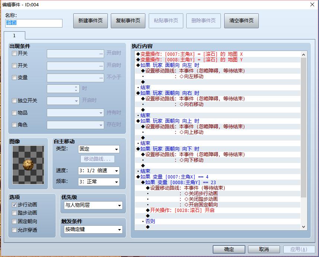Select the ◇关闭踏步动画 line
Screen dimensions: 319x257
point(217,199)
